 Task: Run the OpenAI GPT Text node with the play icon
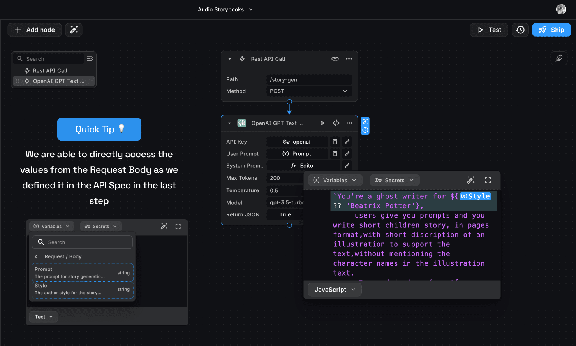[322, 123]
